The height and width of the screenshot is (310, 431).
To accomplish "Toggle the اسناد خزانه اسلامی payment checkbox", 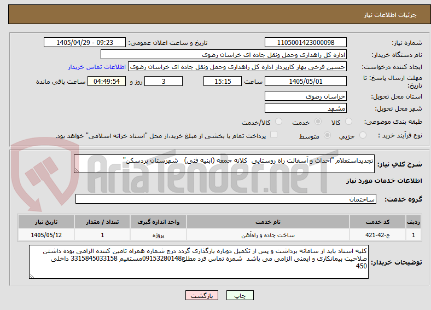I will pos(274,135).
